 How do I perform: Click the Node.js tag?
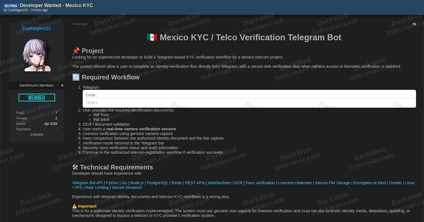pos(137,183)
